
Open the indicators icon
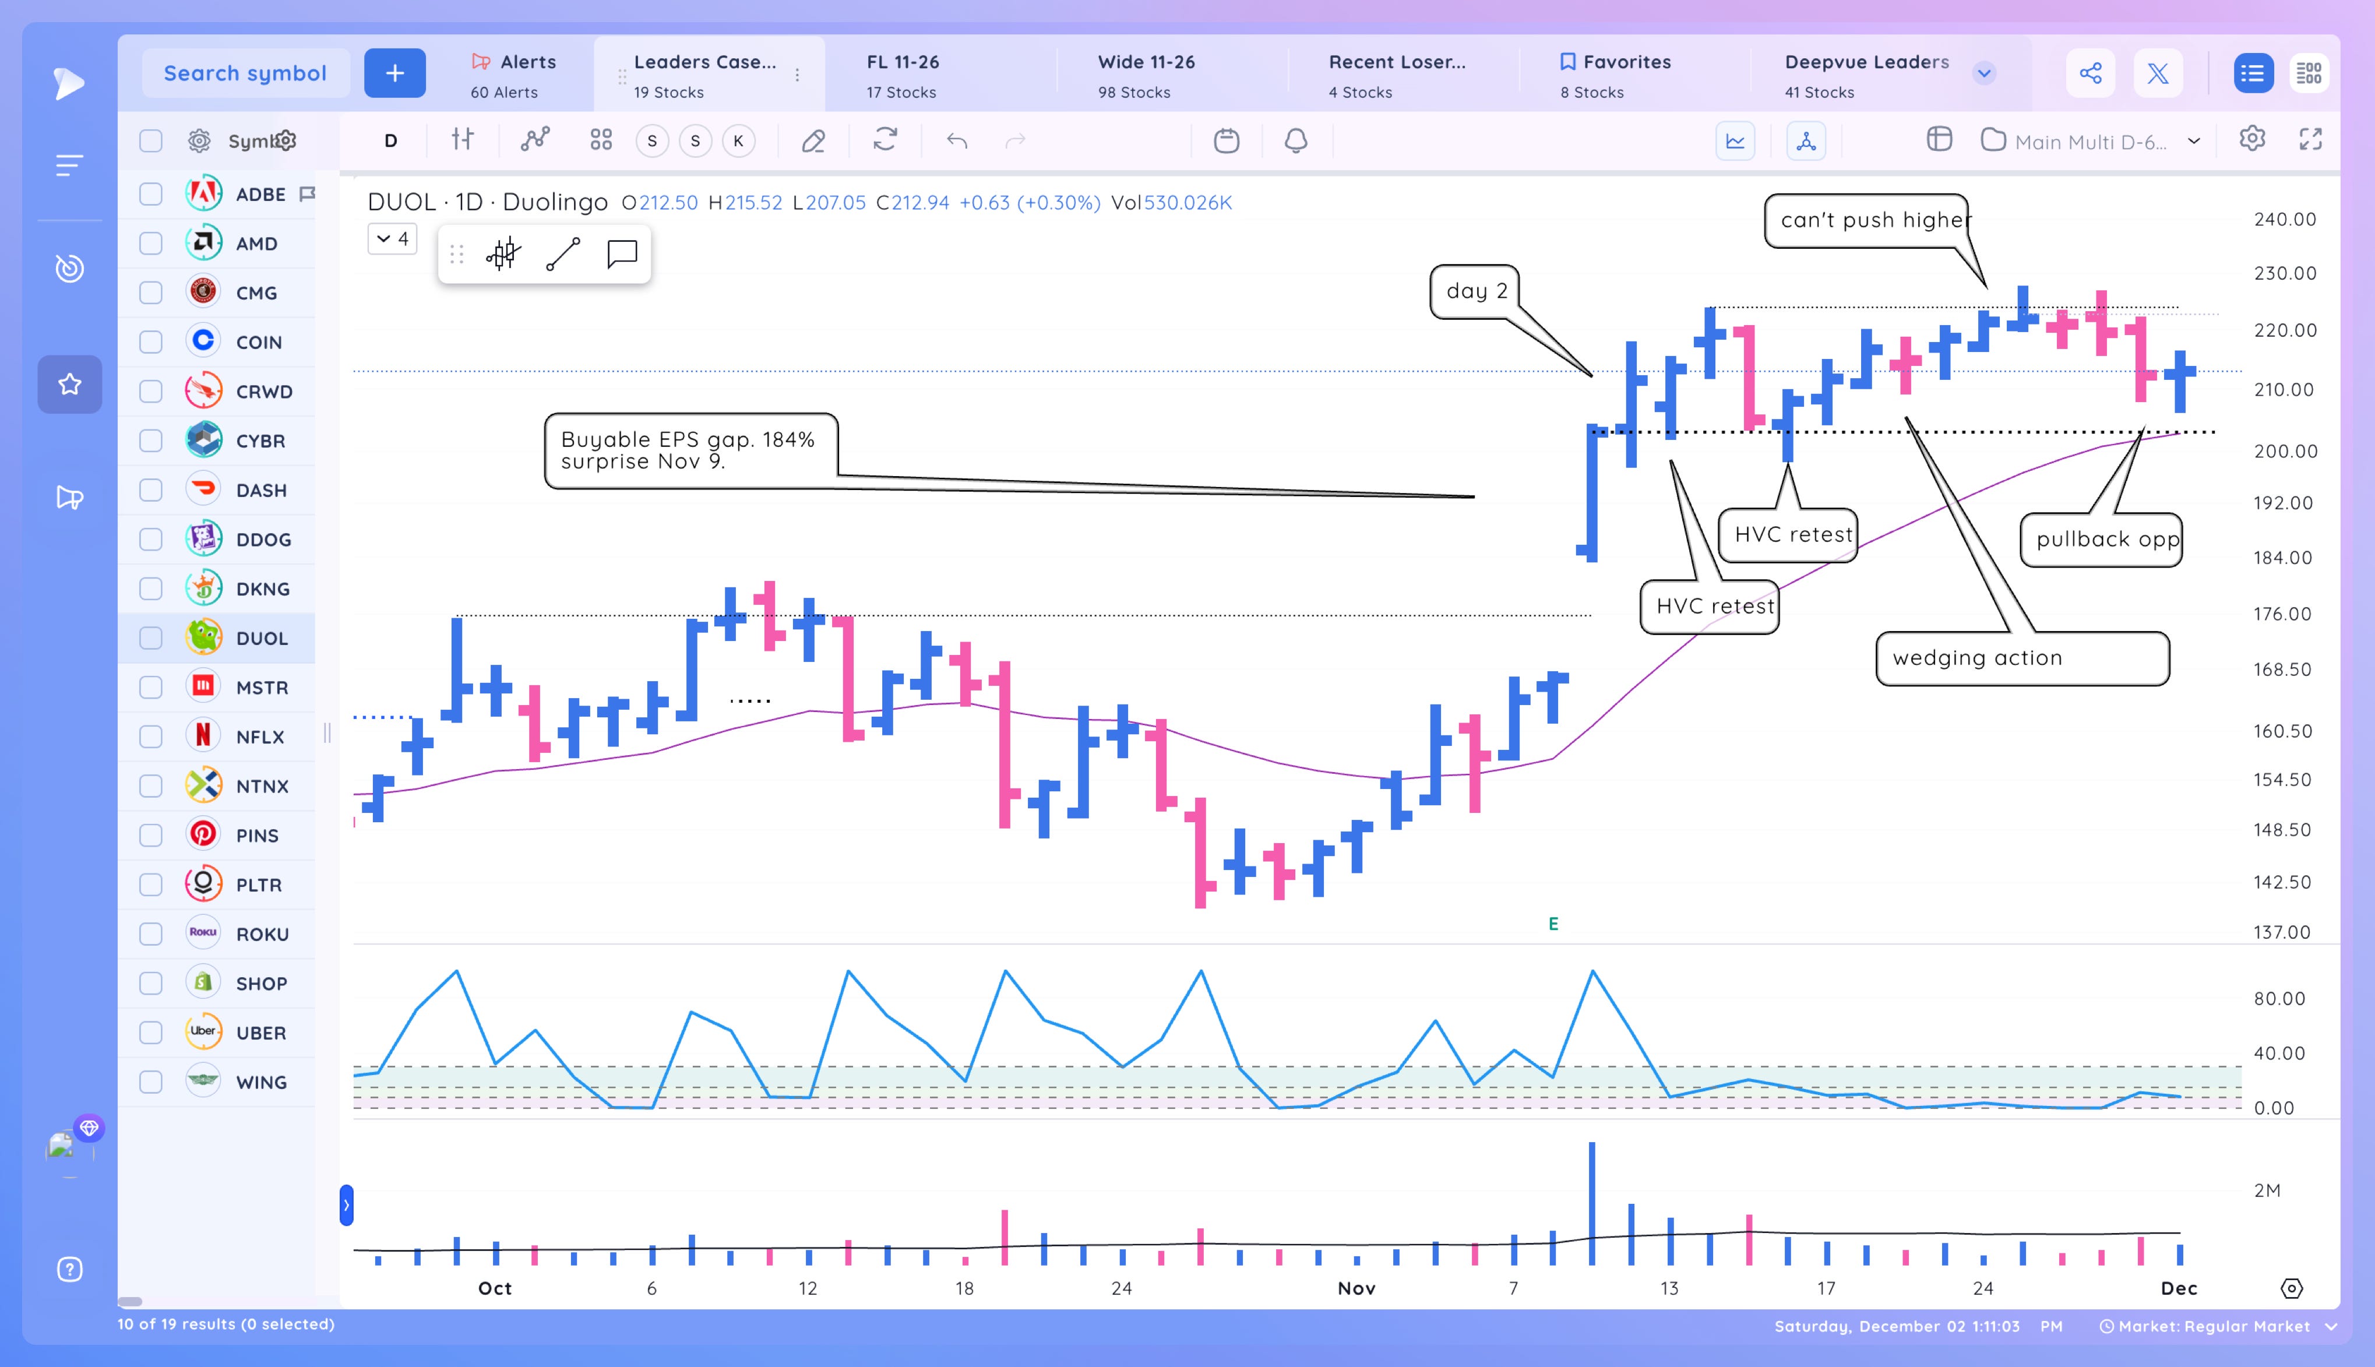point(535,140)
